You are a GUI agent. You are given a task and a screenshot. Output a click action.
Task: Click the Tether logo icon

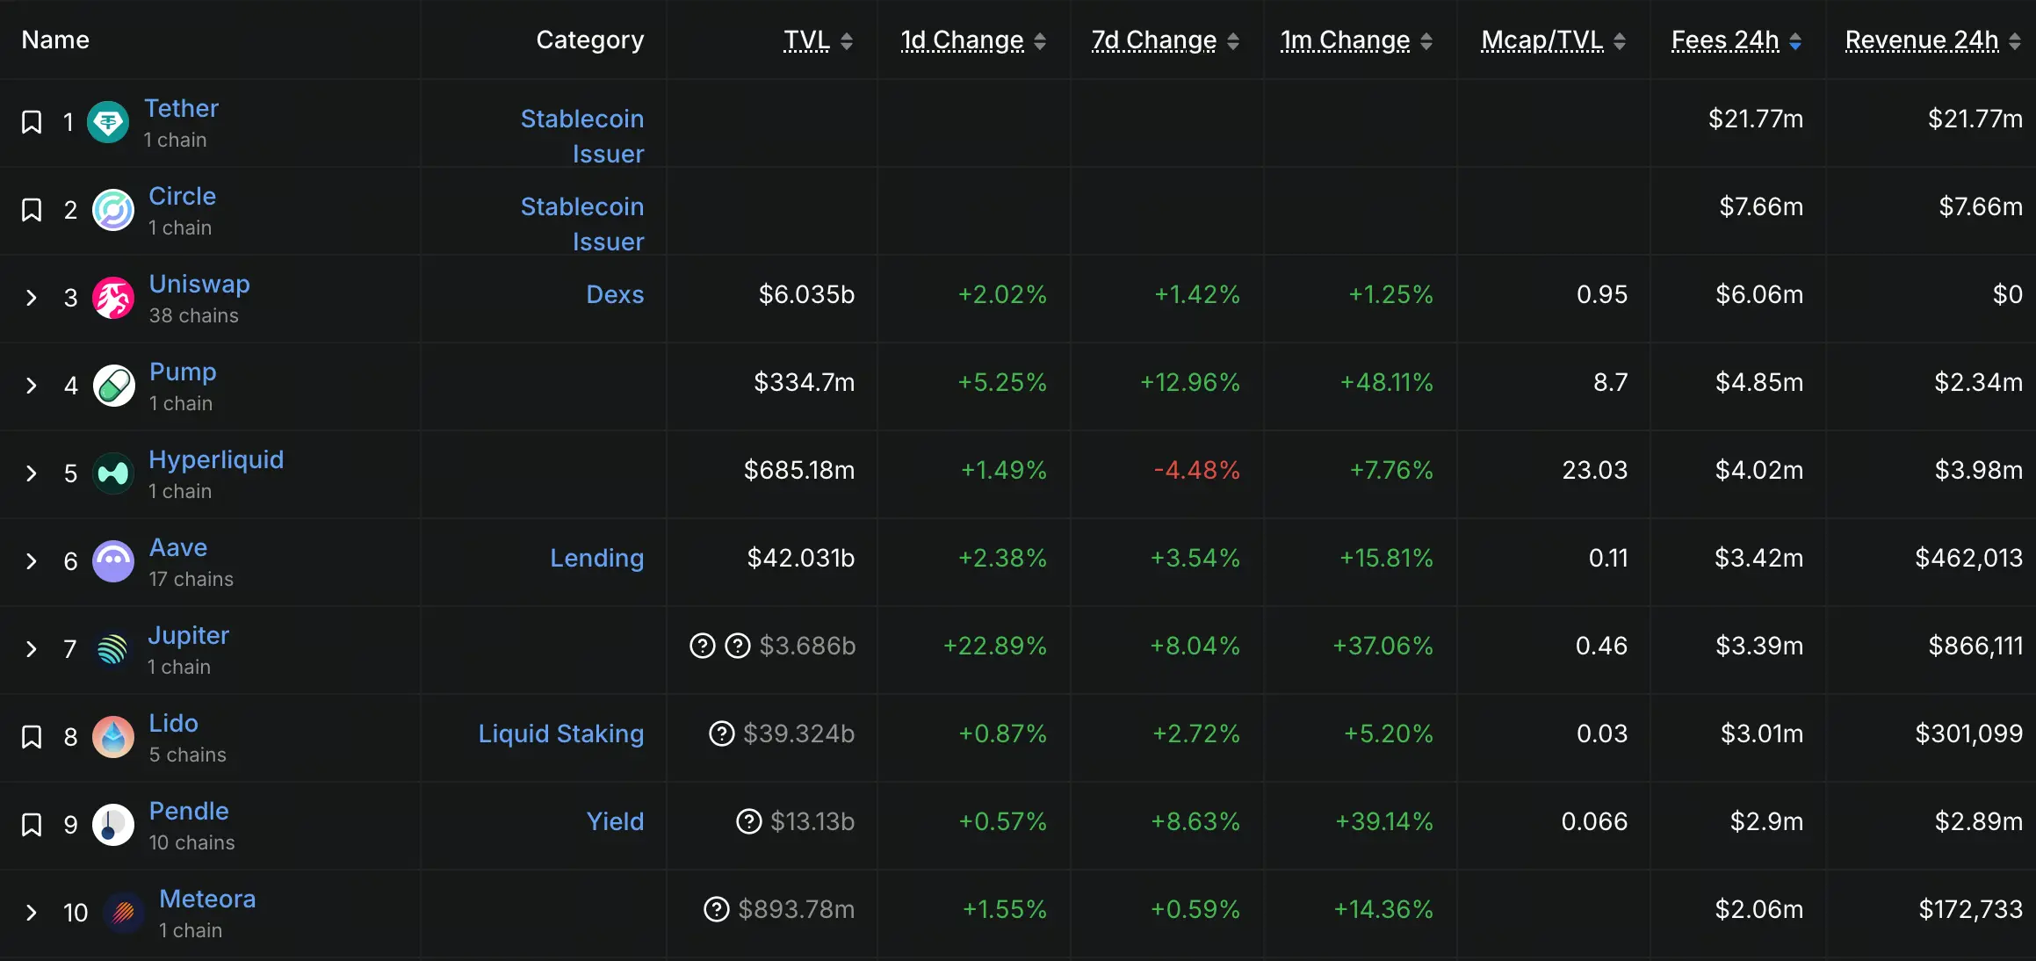108,122
